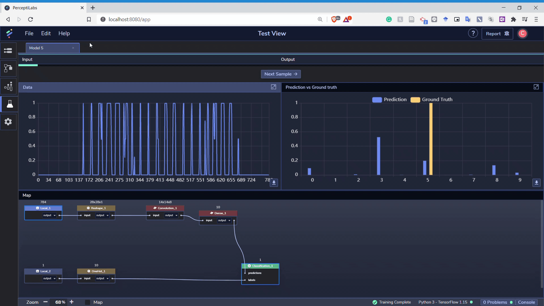Screen dimensions: 544x306
Task: Expand the Data chart to fullscreen
Action: pyautogui.click(x=273, y=87)
